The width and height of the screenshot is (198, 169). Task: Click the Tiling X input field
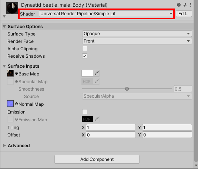pos(111,127)
